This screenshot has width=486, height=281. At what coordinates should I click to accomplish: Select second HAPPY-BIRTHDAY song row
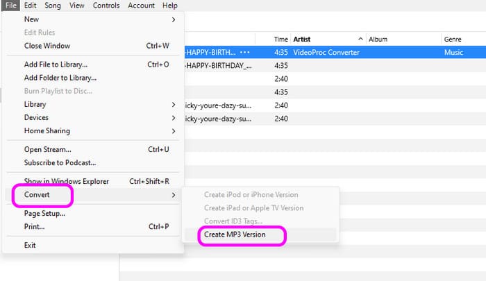(x=335, y=66)
